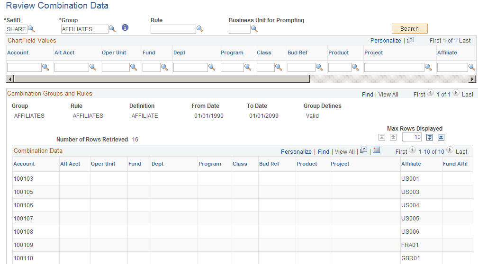This screenshot has height=264, width=478.
Task: Go to next rows chunk icon
Action: [430, 137]
